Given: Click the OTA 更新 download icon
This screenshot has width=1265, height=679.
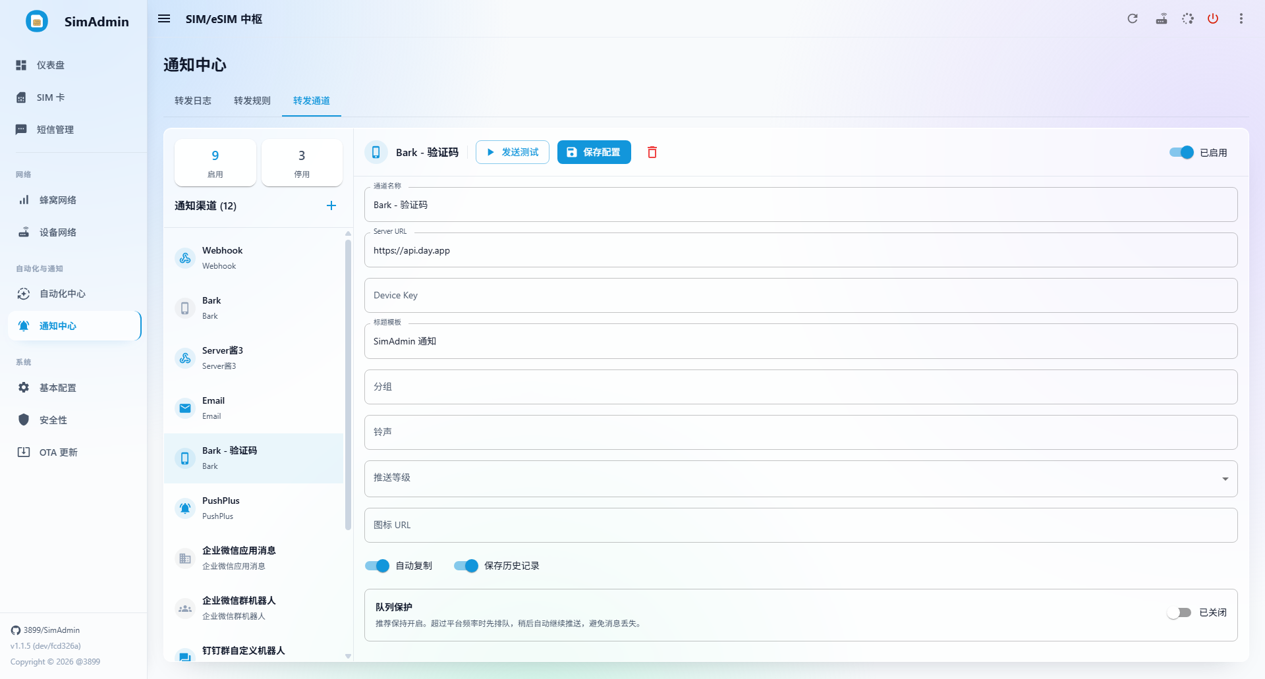Looking at the screenshot, I should click(x=24, y=452).
